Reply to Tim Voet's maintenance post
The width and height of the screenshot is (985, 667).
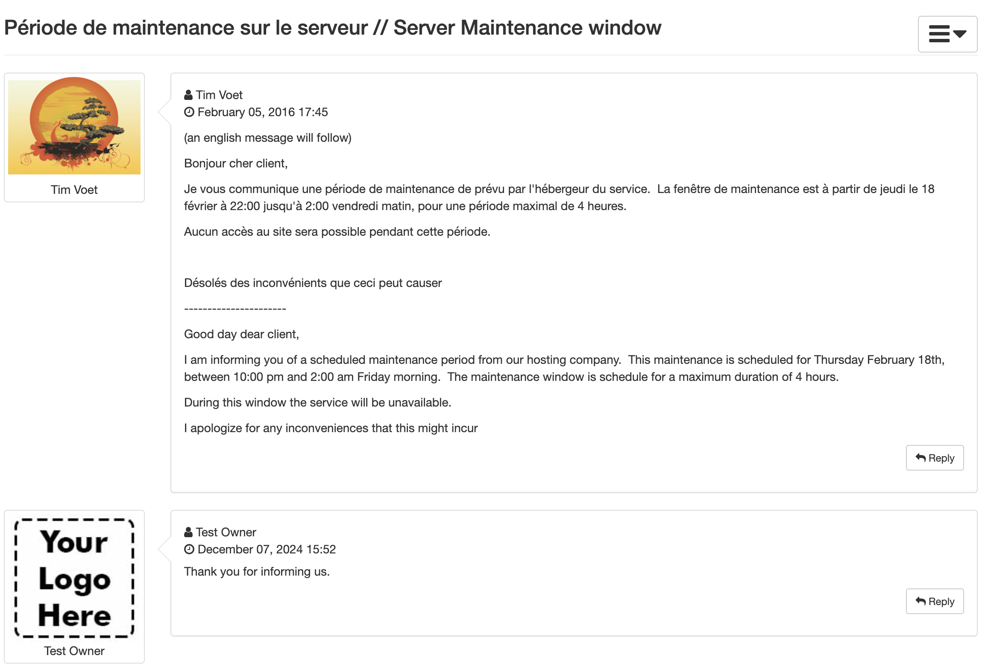point(934,458)
